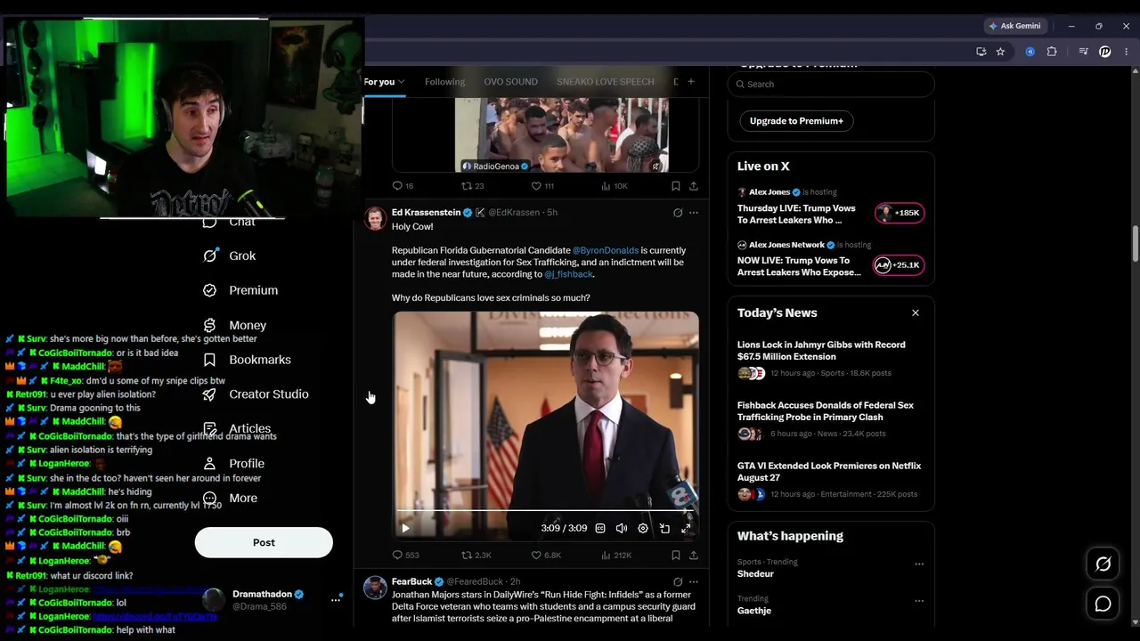Join Alex Jones Network live with +25.1K

click(x=898, y=265)
